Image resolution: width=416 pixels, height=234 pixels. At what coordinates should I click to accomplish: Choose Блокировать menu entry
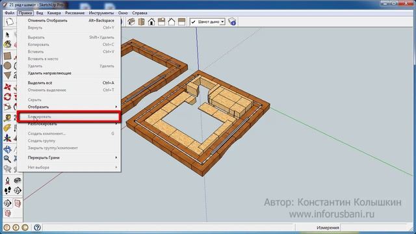[x=69, y=117]
